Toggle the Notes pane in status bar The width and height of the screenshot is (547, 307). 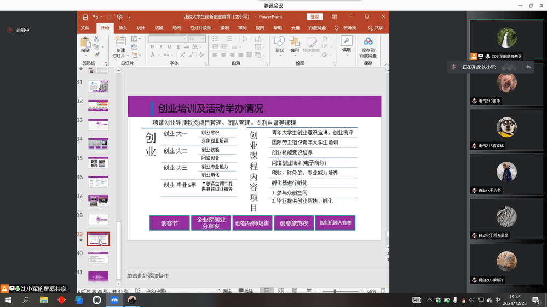224,292
